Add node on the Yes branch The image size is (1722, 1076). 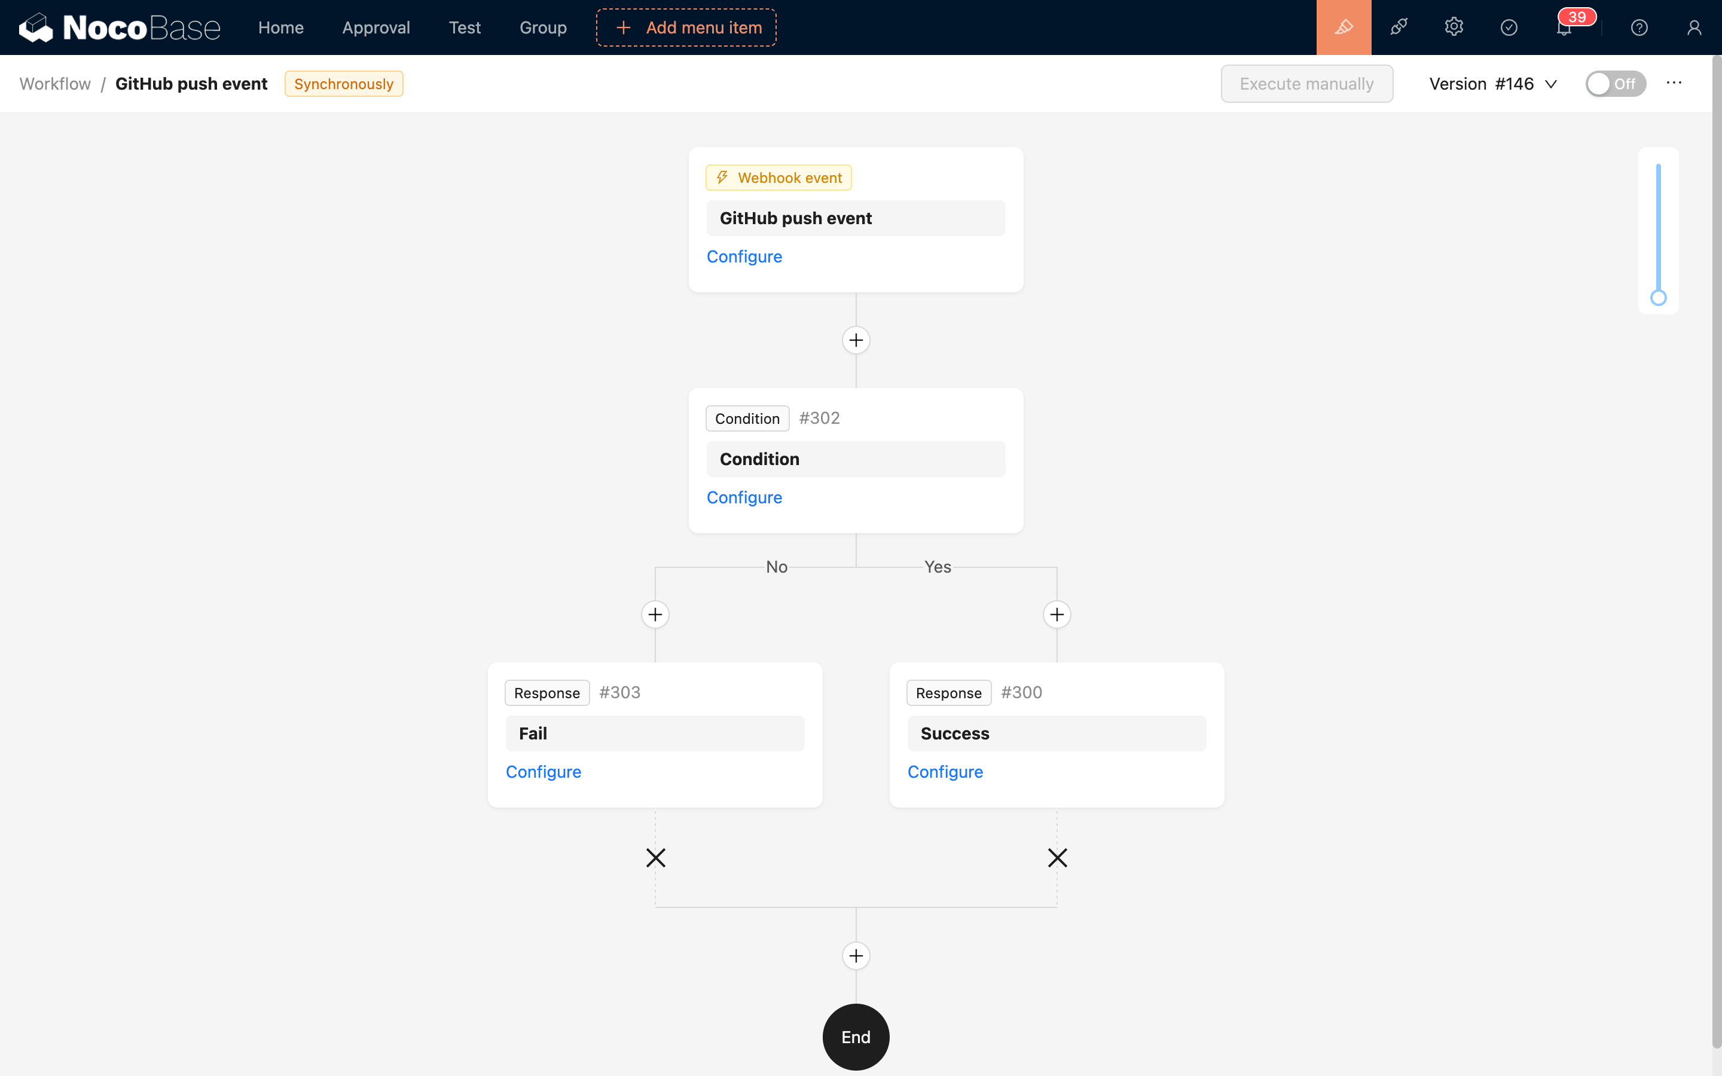click(1057, 614)
